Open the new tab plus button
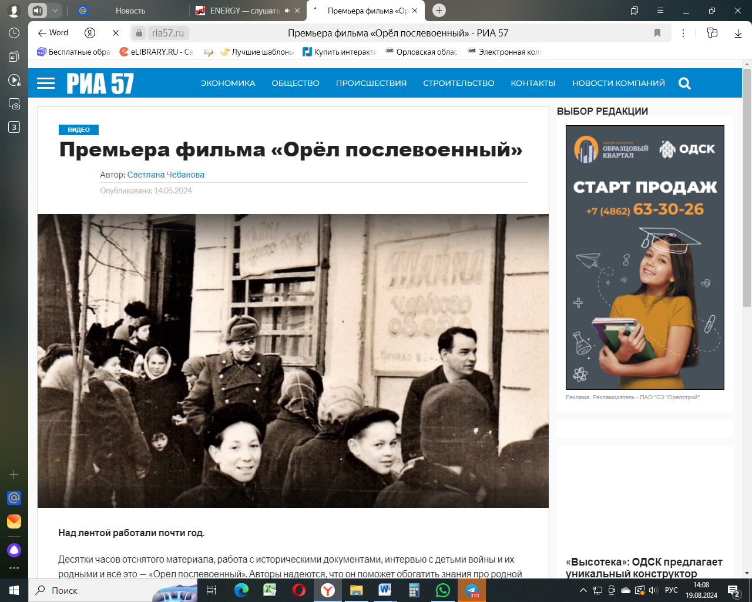This screenshot has width=752, height=602. tap(439, 11)
